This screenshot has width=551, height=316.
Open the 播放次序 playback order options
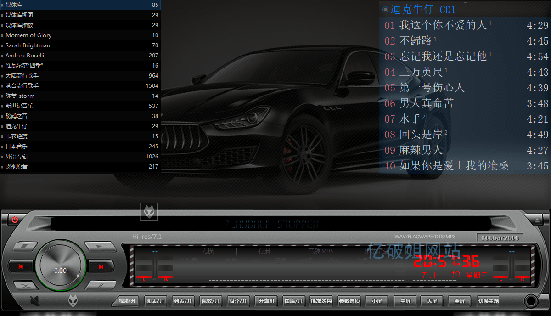pos(322,301)
